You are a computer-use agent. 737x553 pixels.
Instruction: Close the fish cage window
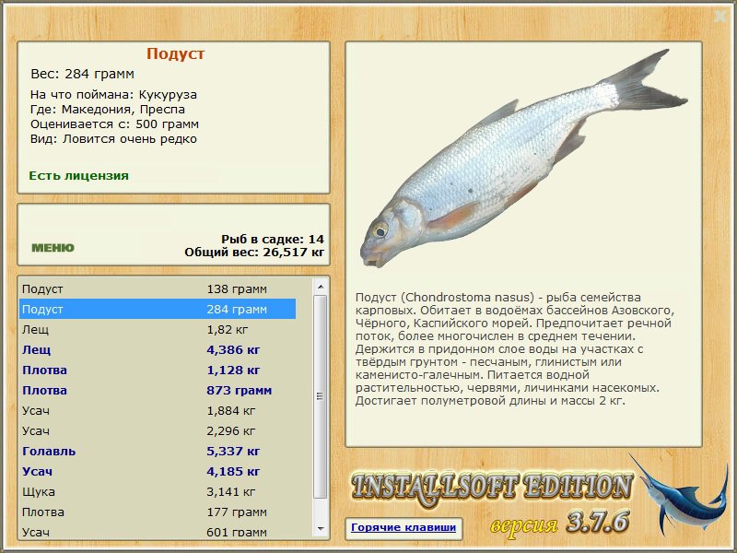click(x=720, y=17)
